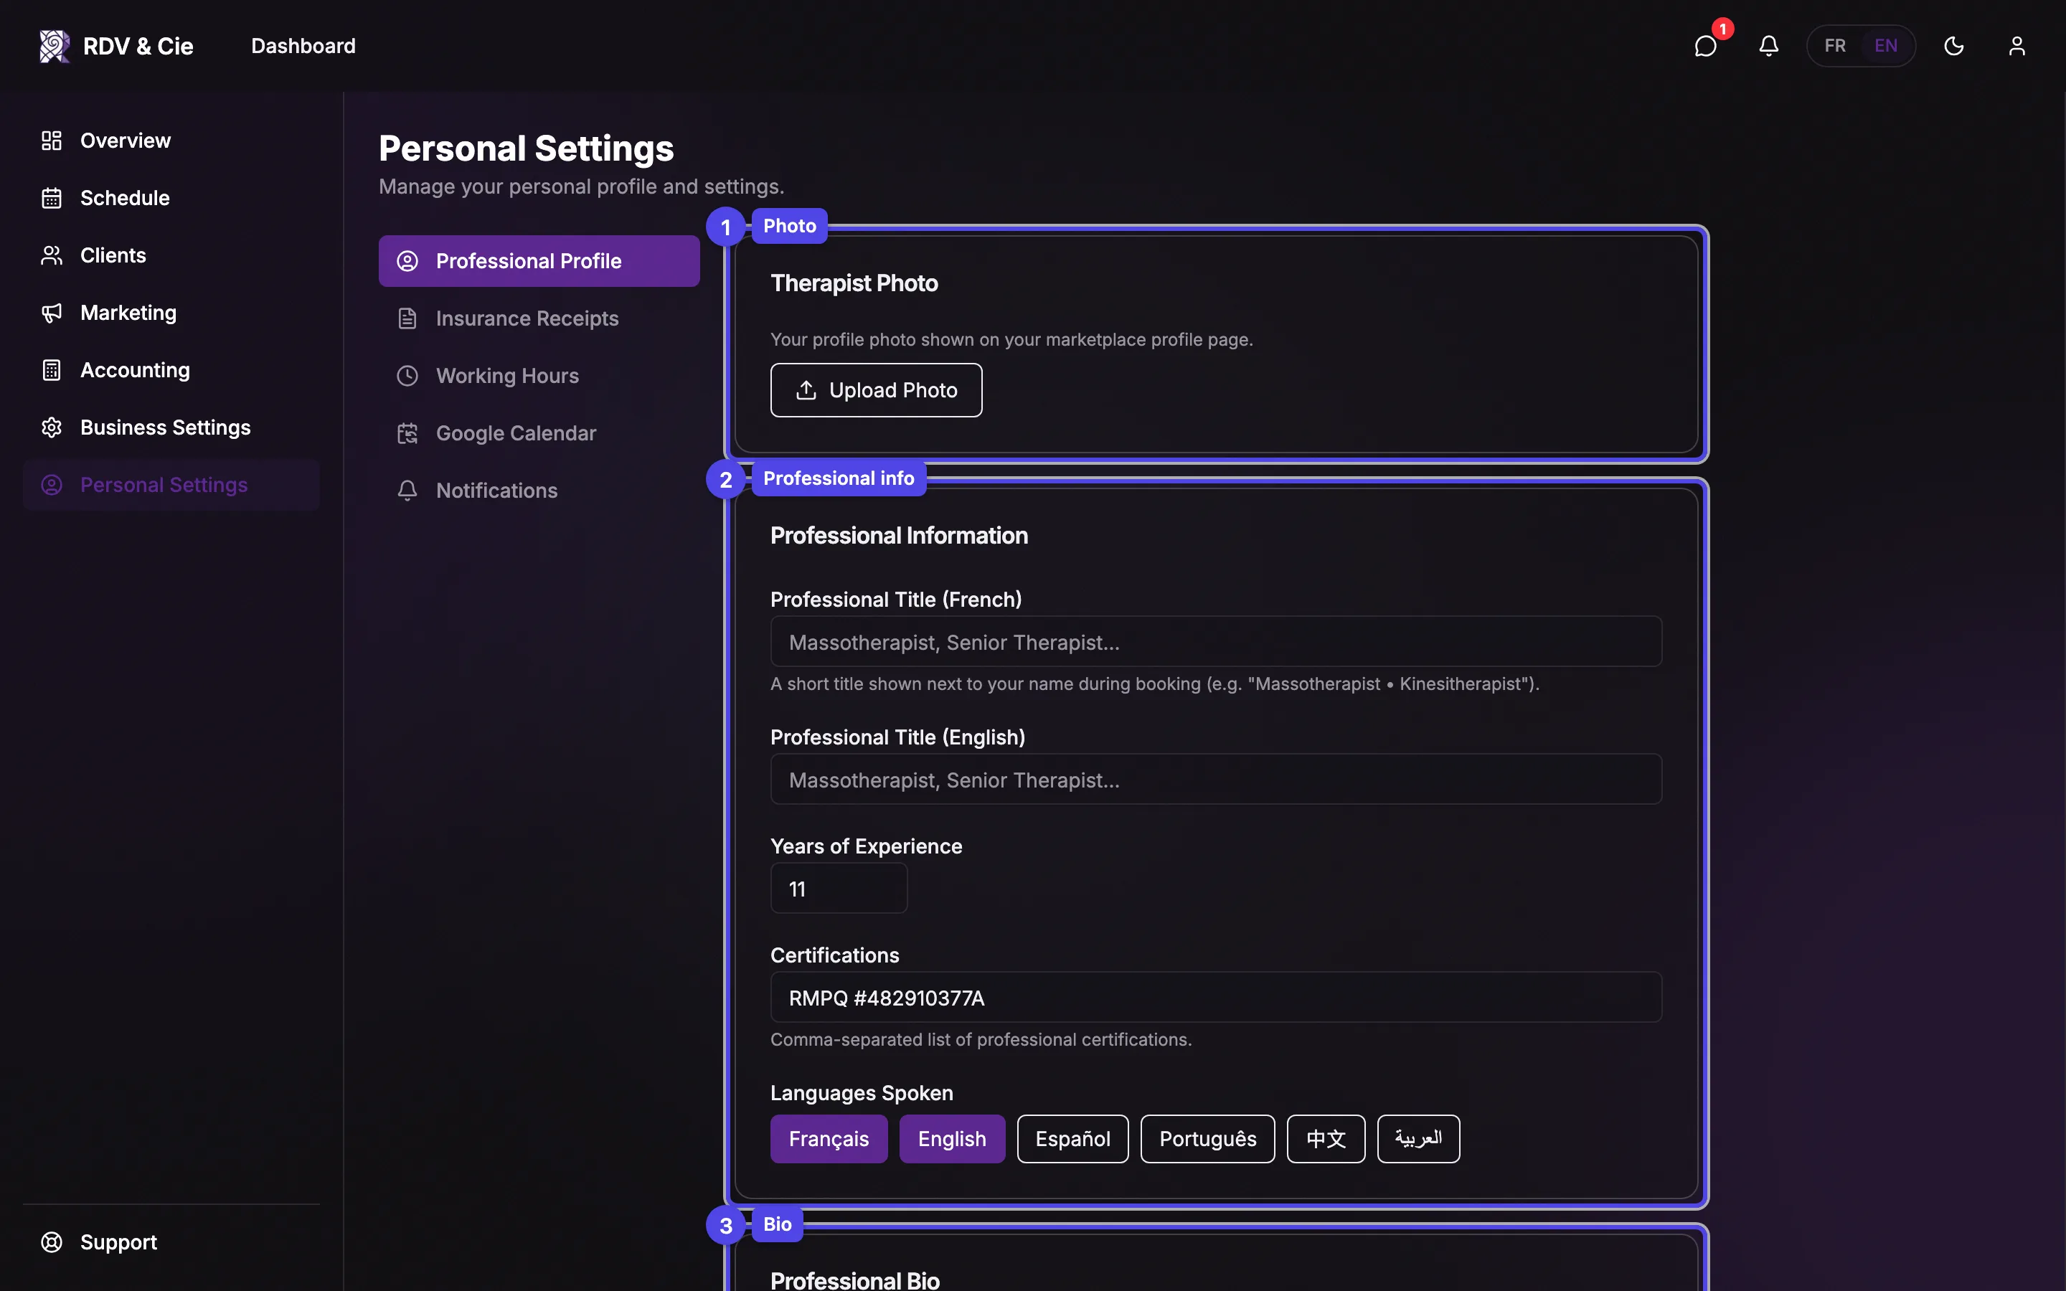Deselect English spoken language
Screen dimensions: 2066x1291
952,1139
